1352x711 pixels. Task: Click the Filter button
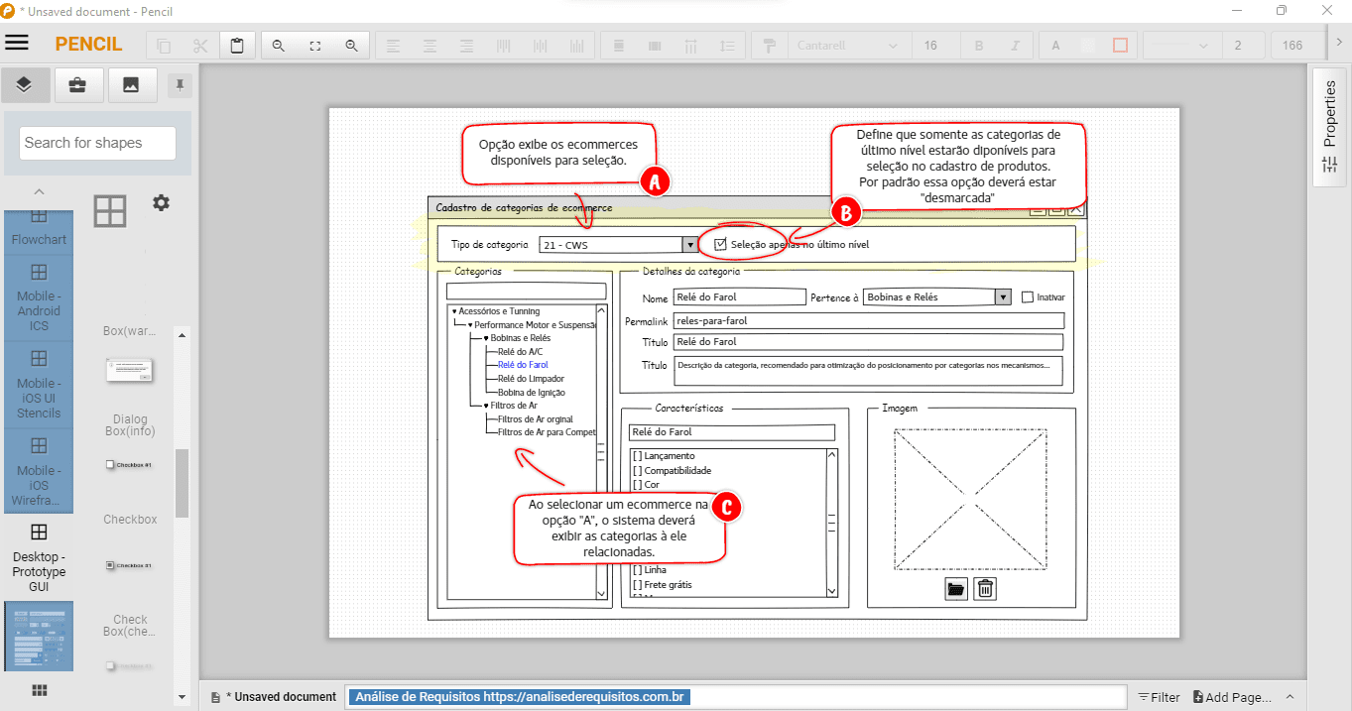coord(1159,696)
